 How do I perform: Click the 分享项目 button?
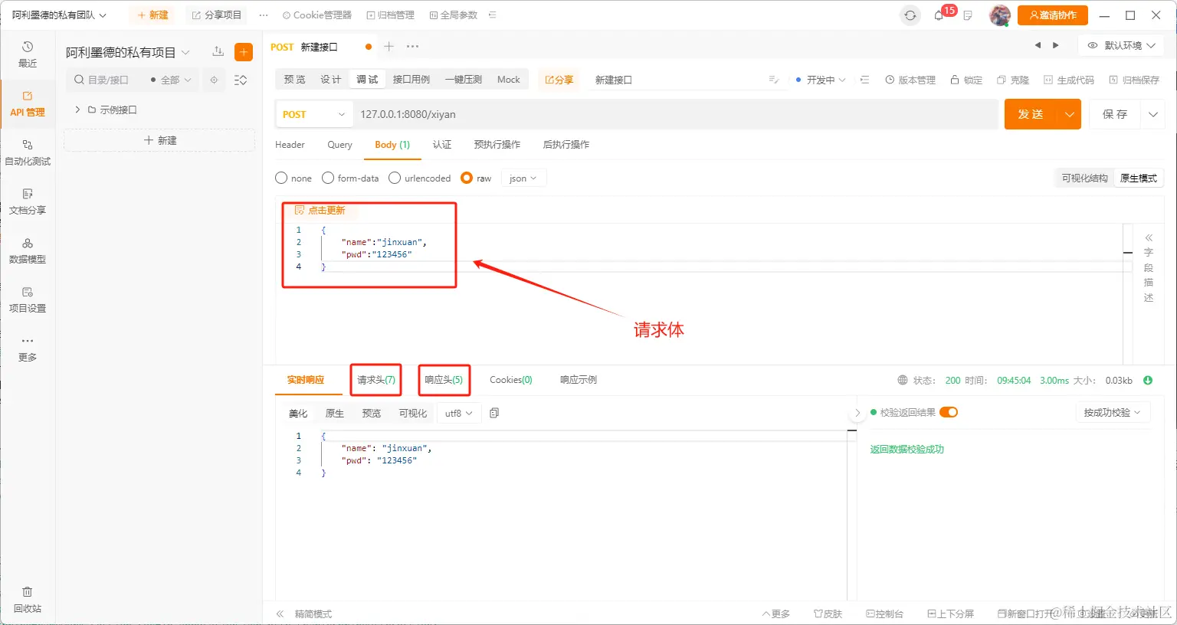(x=217, y=15)
